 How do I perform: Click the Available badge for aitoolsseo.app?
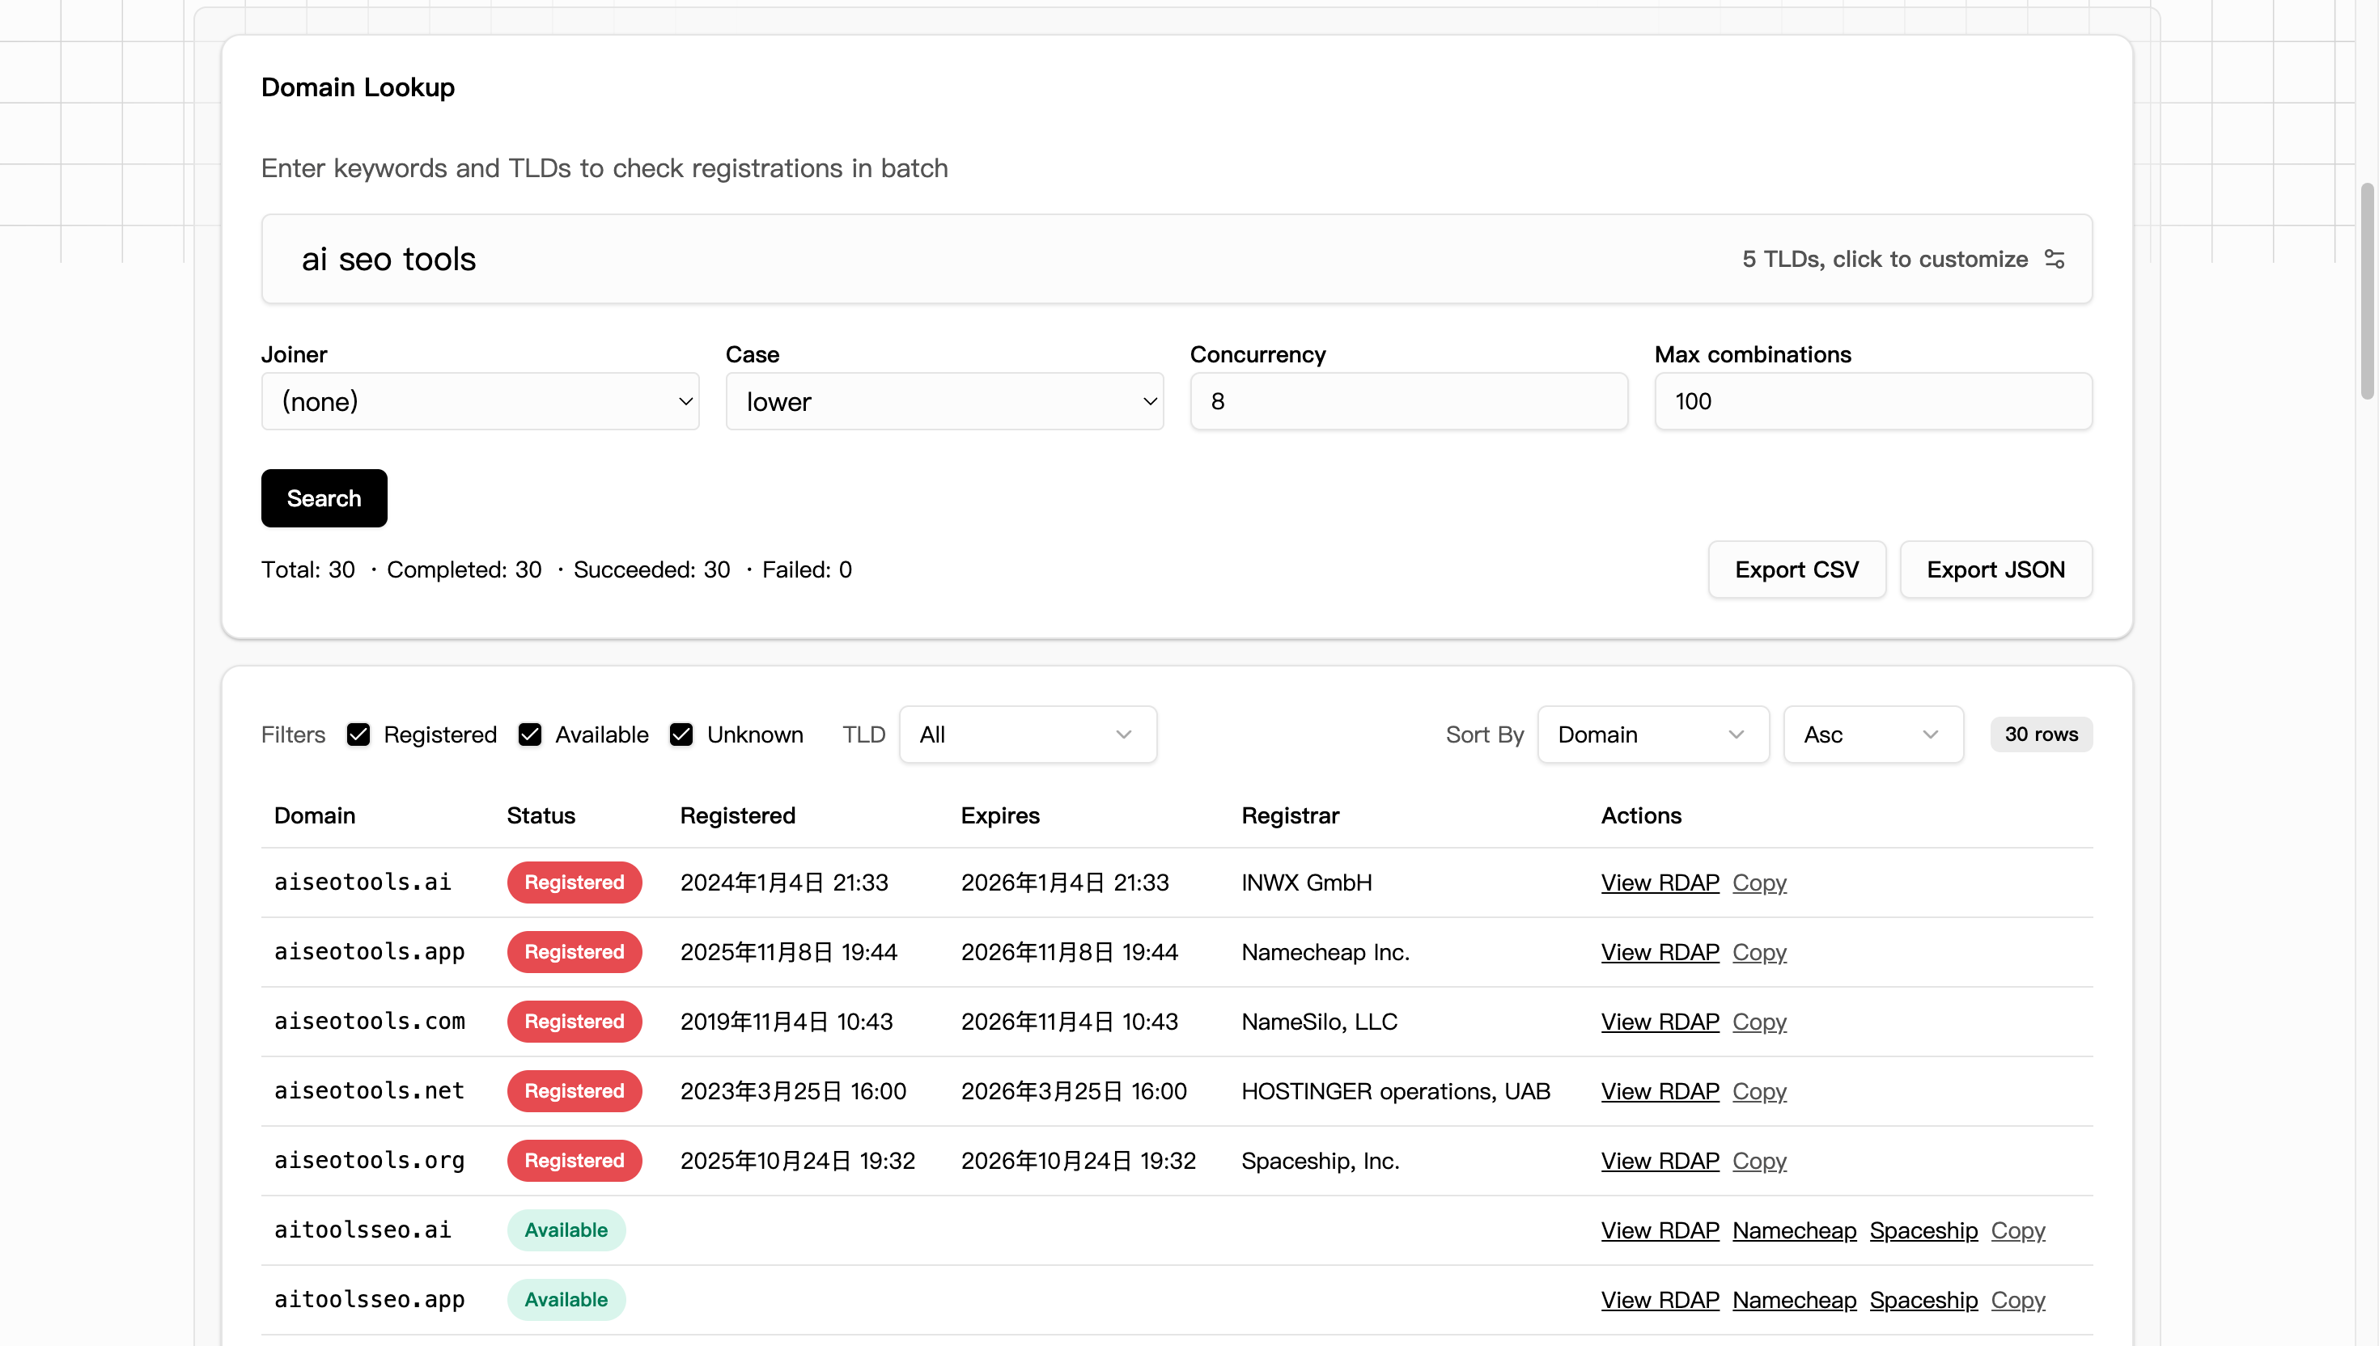point(566,1300)
